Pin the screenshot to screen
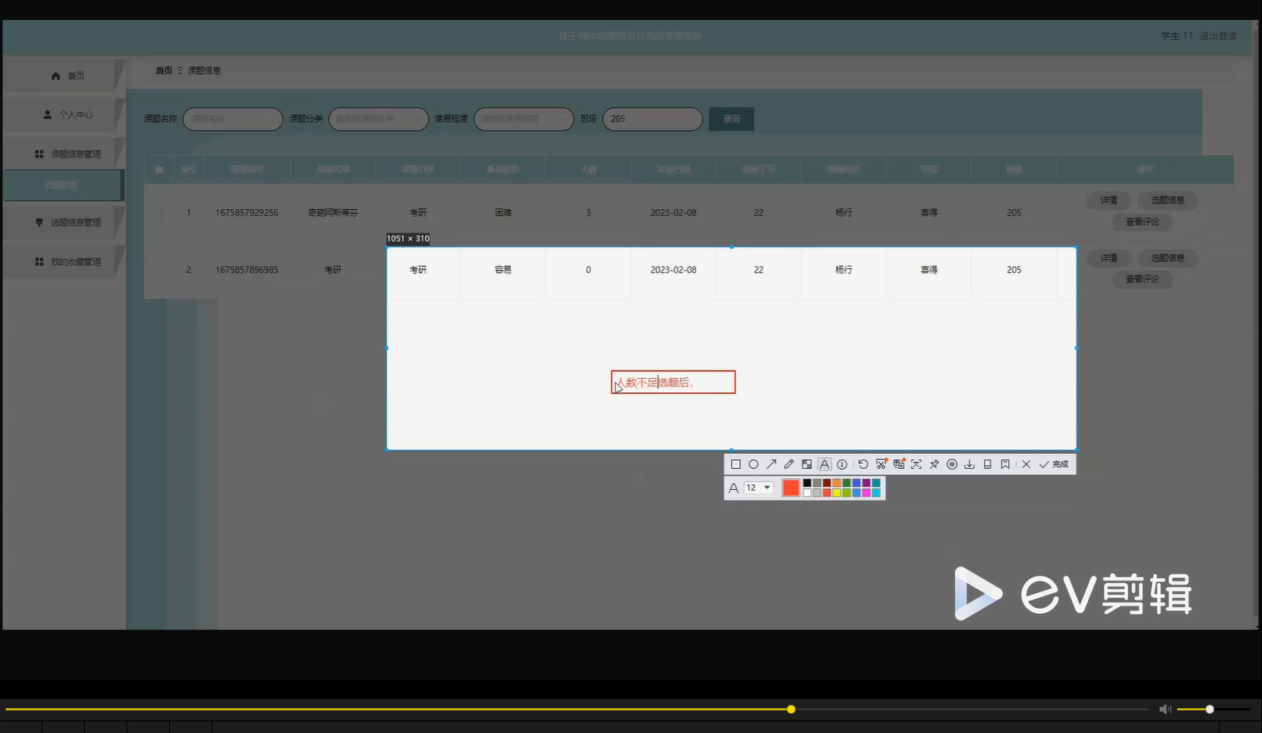1262x733 pixels. (x=934, y=464)
